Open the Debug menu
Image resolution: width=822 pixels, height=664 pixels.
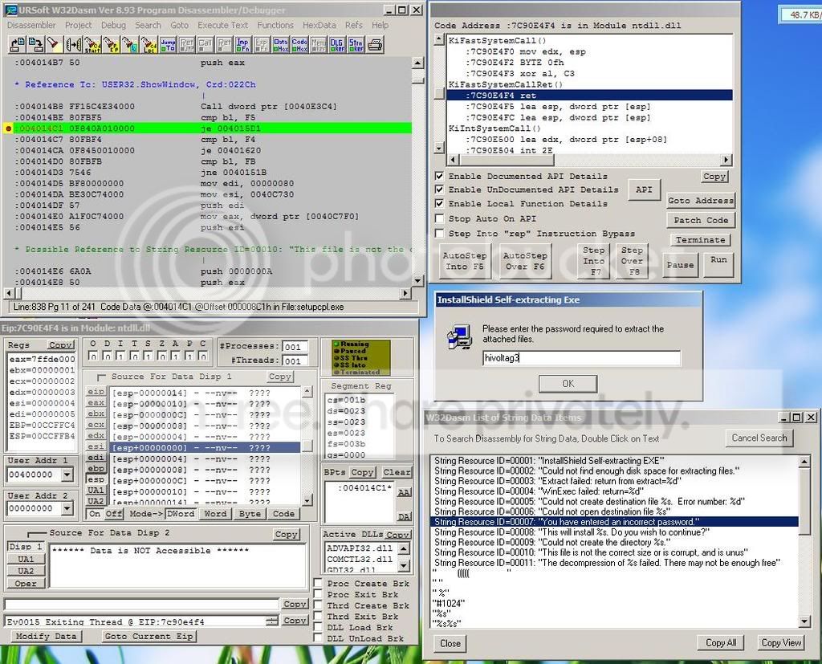tap(113, 25)
